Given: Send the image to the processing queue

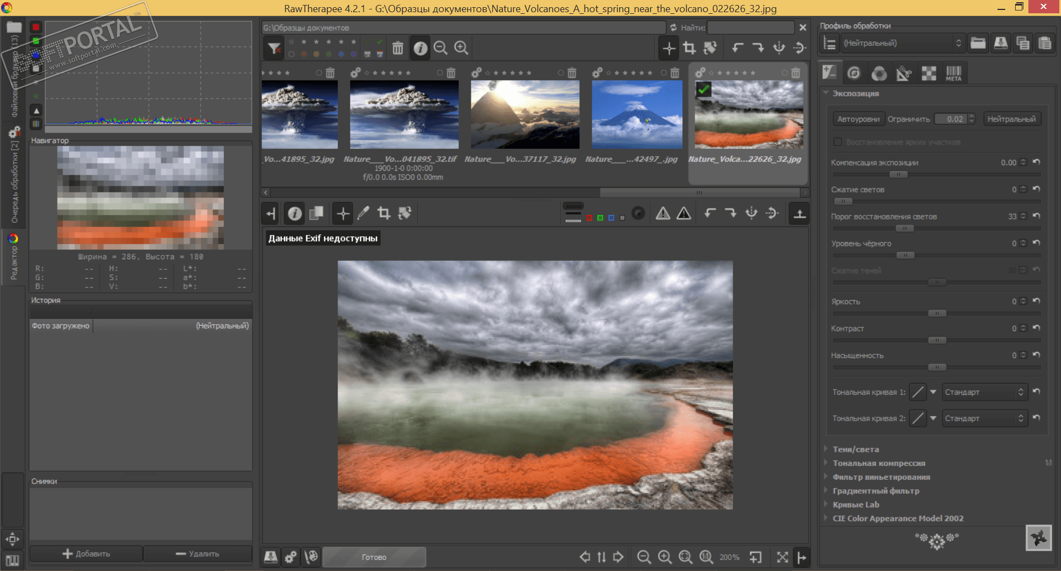Looking at the screenshot, I should [291, 557].
